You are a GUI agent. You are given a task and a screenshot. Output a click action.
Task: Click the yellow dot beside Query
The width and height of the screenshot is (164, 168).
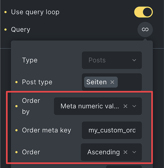pyautogui.click(x=5, y=30)
